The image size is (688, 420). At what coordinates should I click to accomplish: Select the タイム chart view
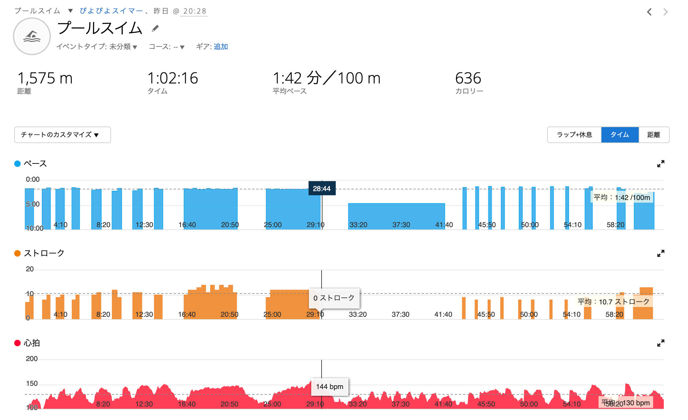[x=620, y=135]
